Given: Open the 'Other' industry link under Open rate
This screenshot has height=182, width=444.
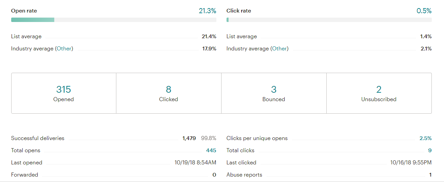Looking at the screenshot, I should coord(64,49).
